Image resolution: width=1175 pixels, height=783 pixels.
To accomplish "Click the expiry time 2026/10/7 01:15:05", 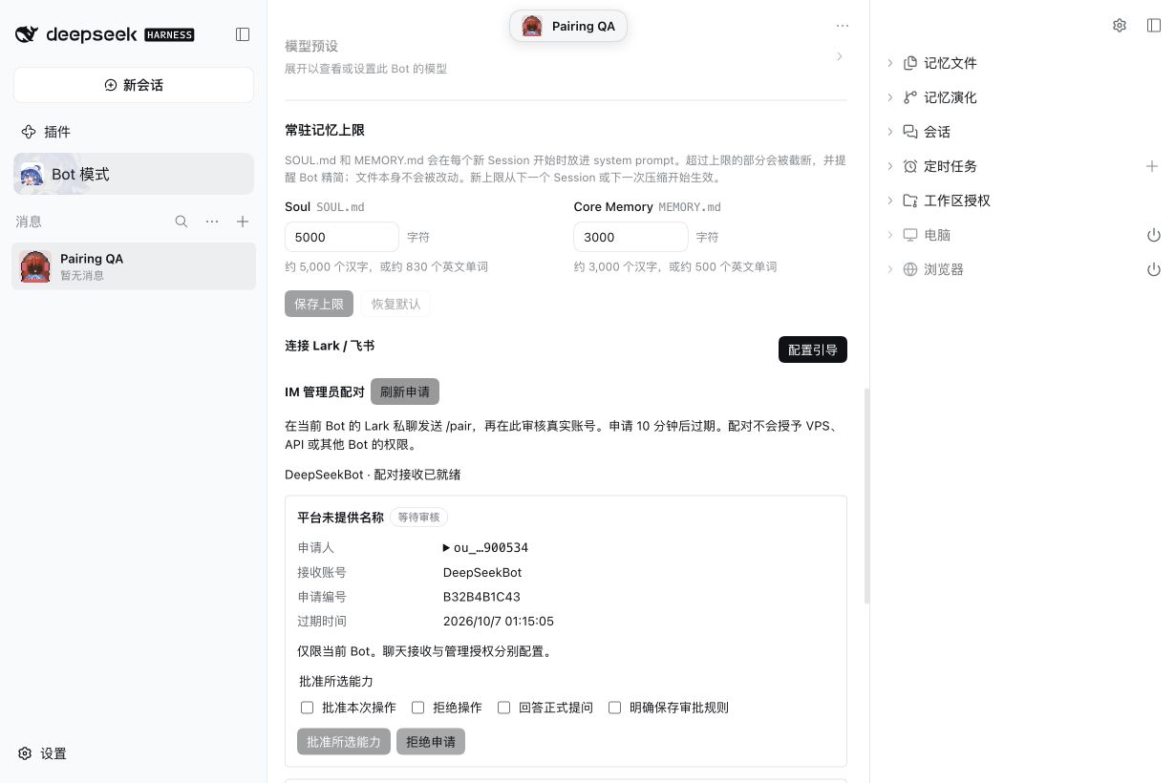I will [x=499, y=622].
